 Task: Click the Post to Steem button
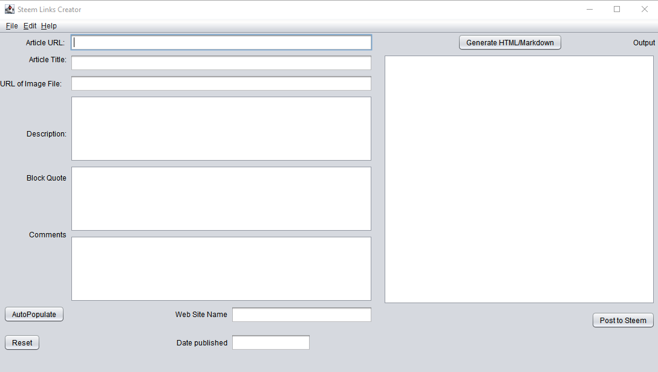click(623, 321)
